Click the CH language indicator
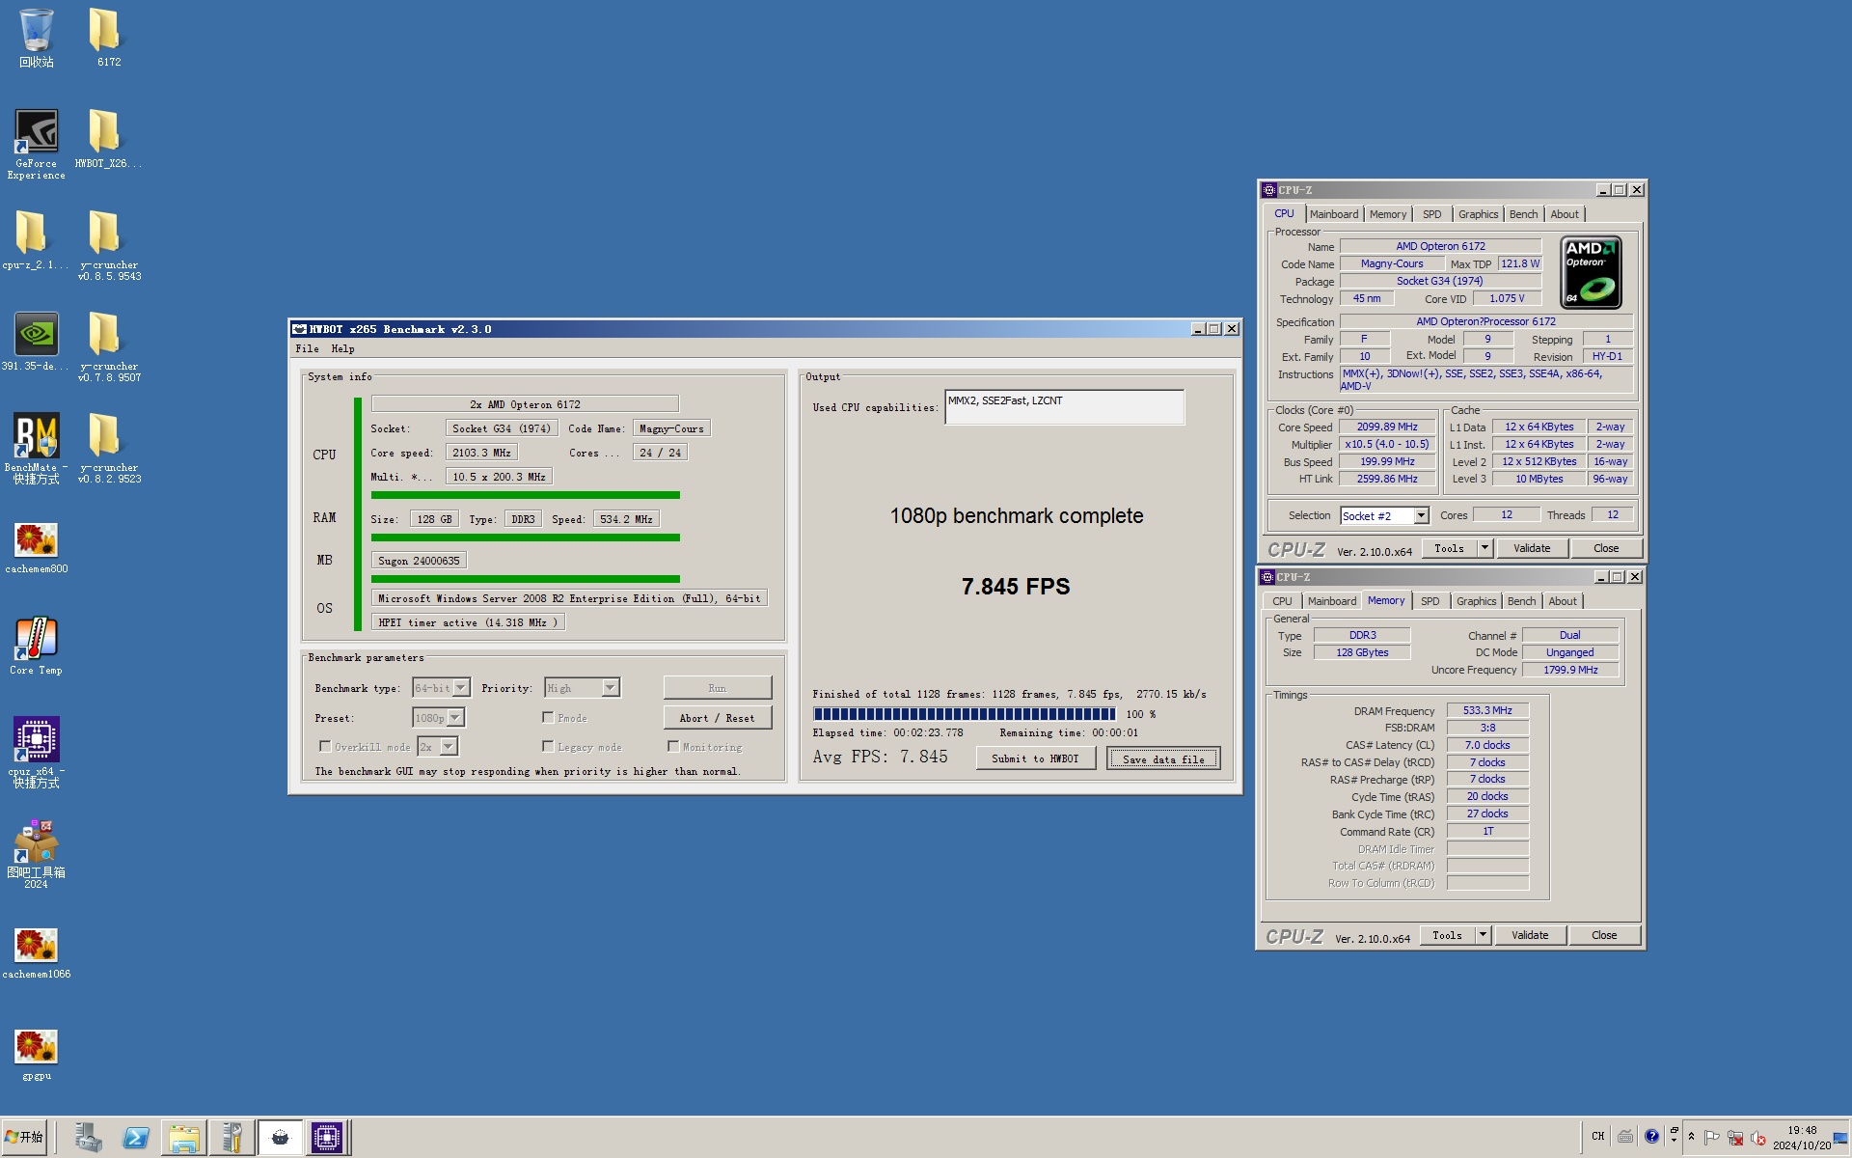The height and width of the screenshot is (1158, 1852). (1598, 1136)
